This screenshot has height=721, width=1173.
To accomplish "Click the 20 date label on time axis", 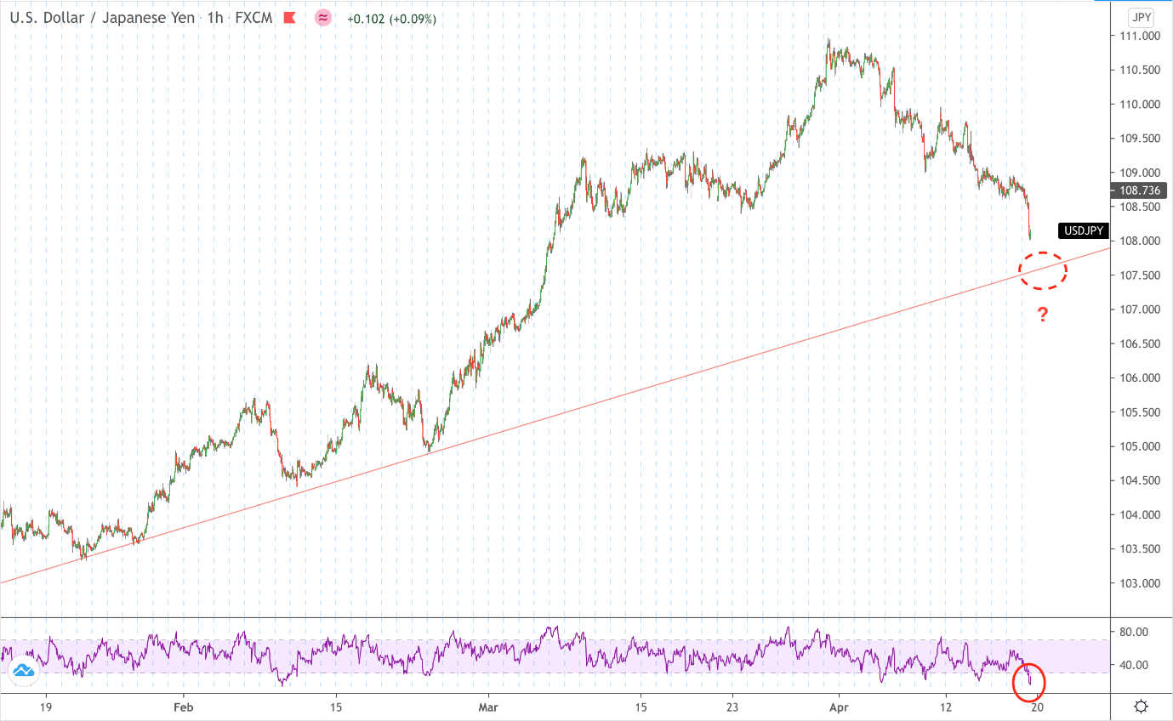I will 1037,707.
